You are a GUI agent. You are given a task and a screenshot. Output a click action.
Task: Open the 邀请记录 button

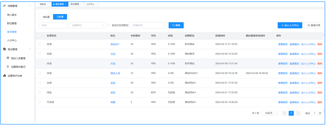314,25
